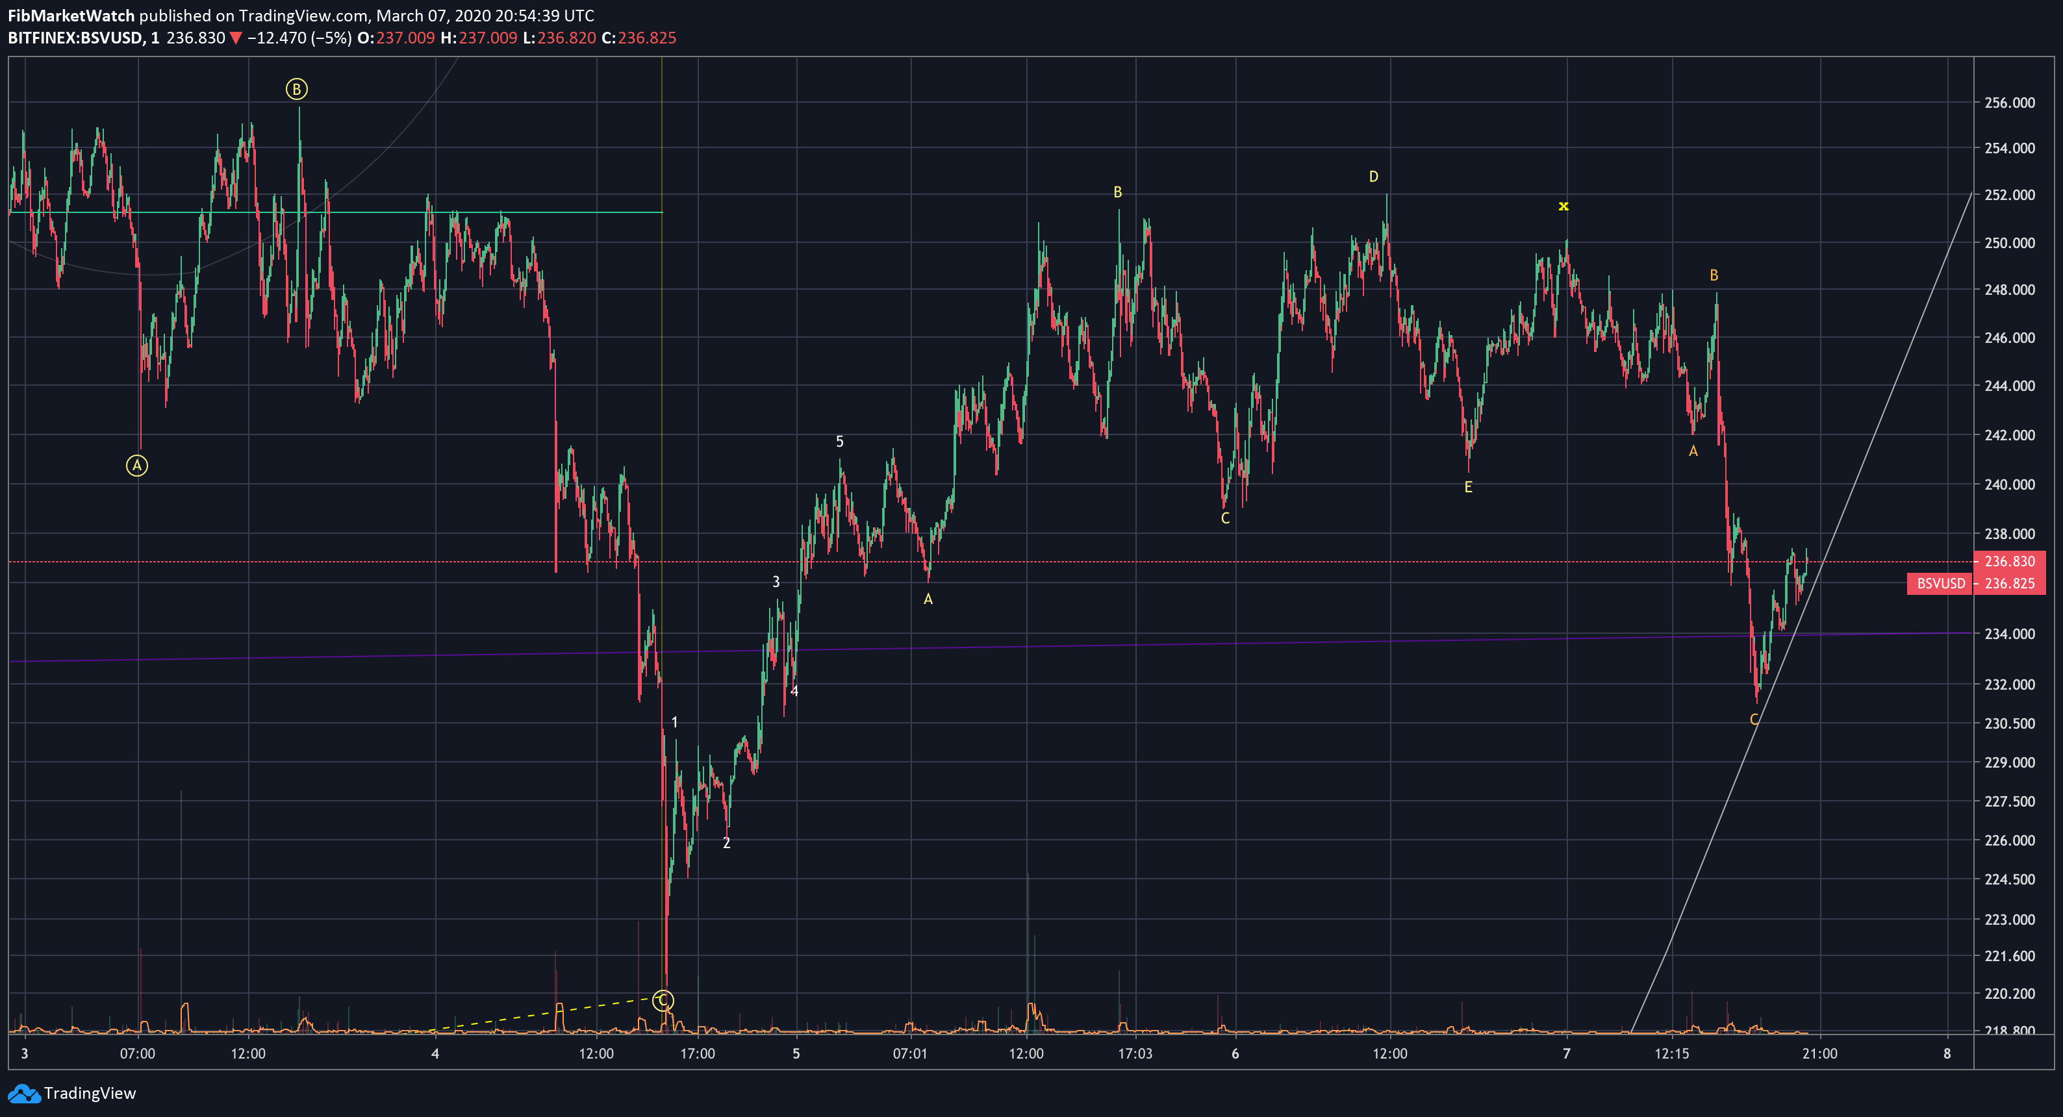Click the 242.000 price axis label

(2009, 435)
